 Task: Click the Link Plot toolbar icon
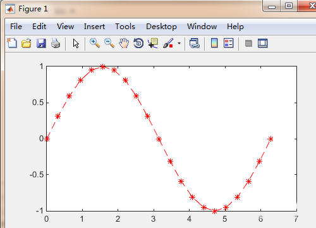coord(195,43)
